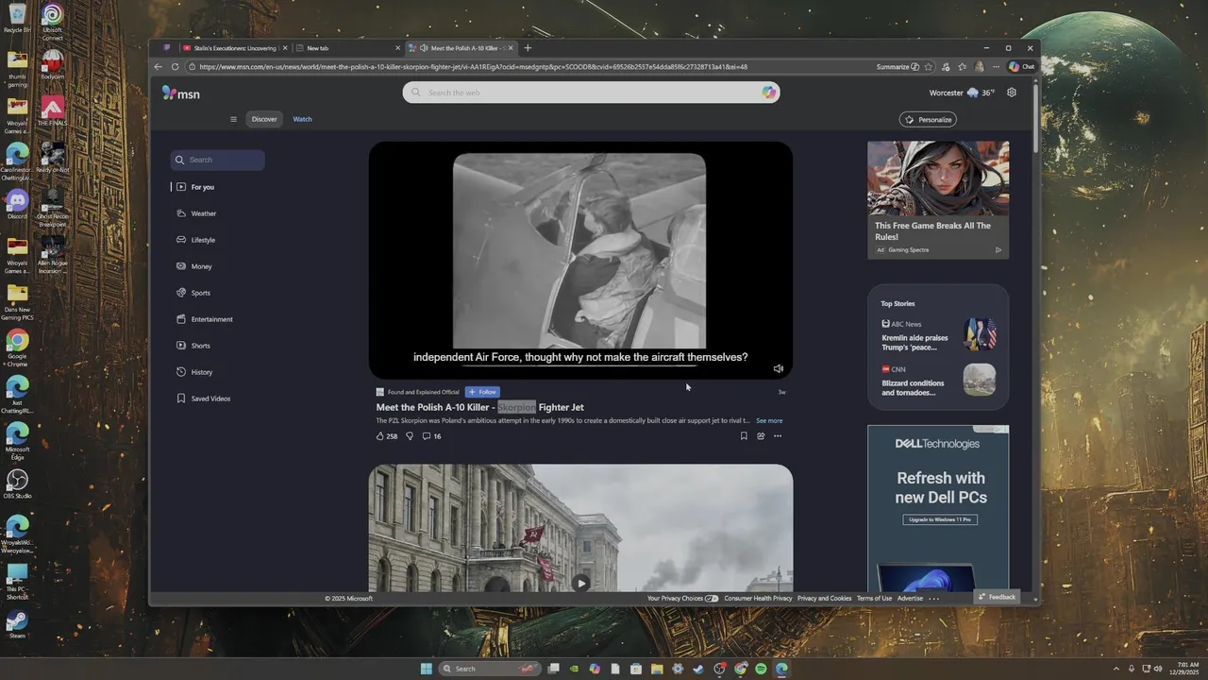This screenshot has height=680, width=1208.
Task: Open Worcester 36° weather widget
Action: pos(962,93)
